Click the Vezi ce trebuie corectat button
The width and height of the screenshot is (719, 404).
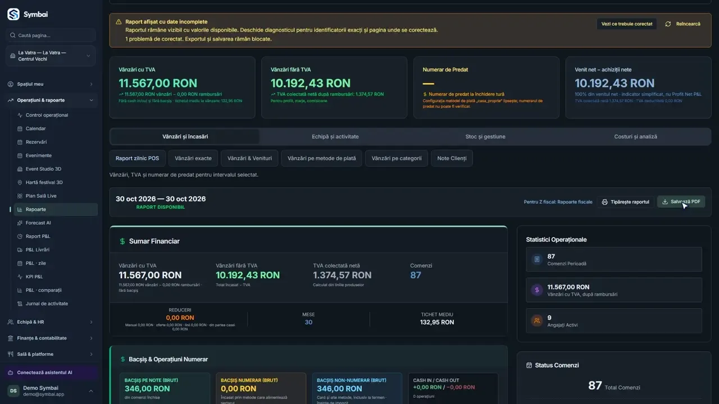[x=627, y=24]
